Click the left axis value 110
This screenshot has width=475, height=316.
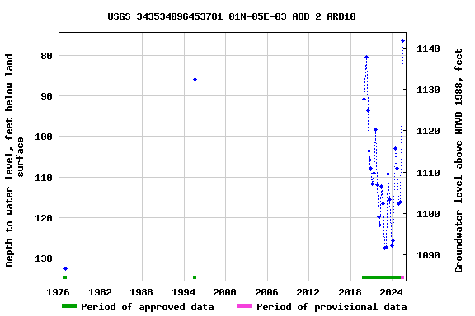(x=44, y=178)
